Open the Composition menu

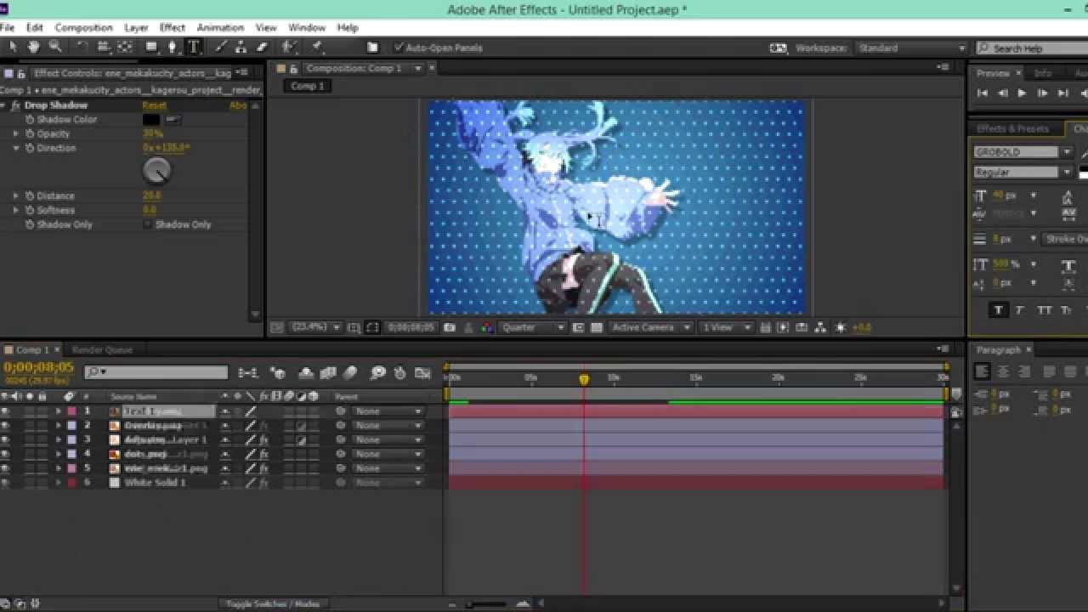pos(83,28)
